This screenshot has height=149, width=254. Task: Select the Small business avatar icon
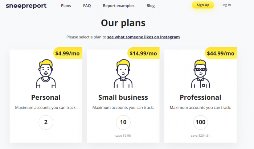pos(123,74)
